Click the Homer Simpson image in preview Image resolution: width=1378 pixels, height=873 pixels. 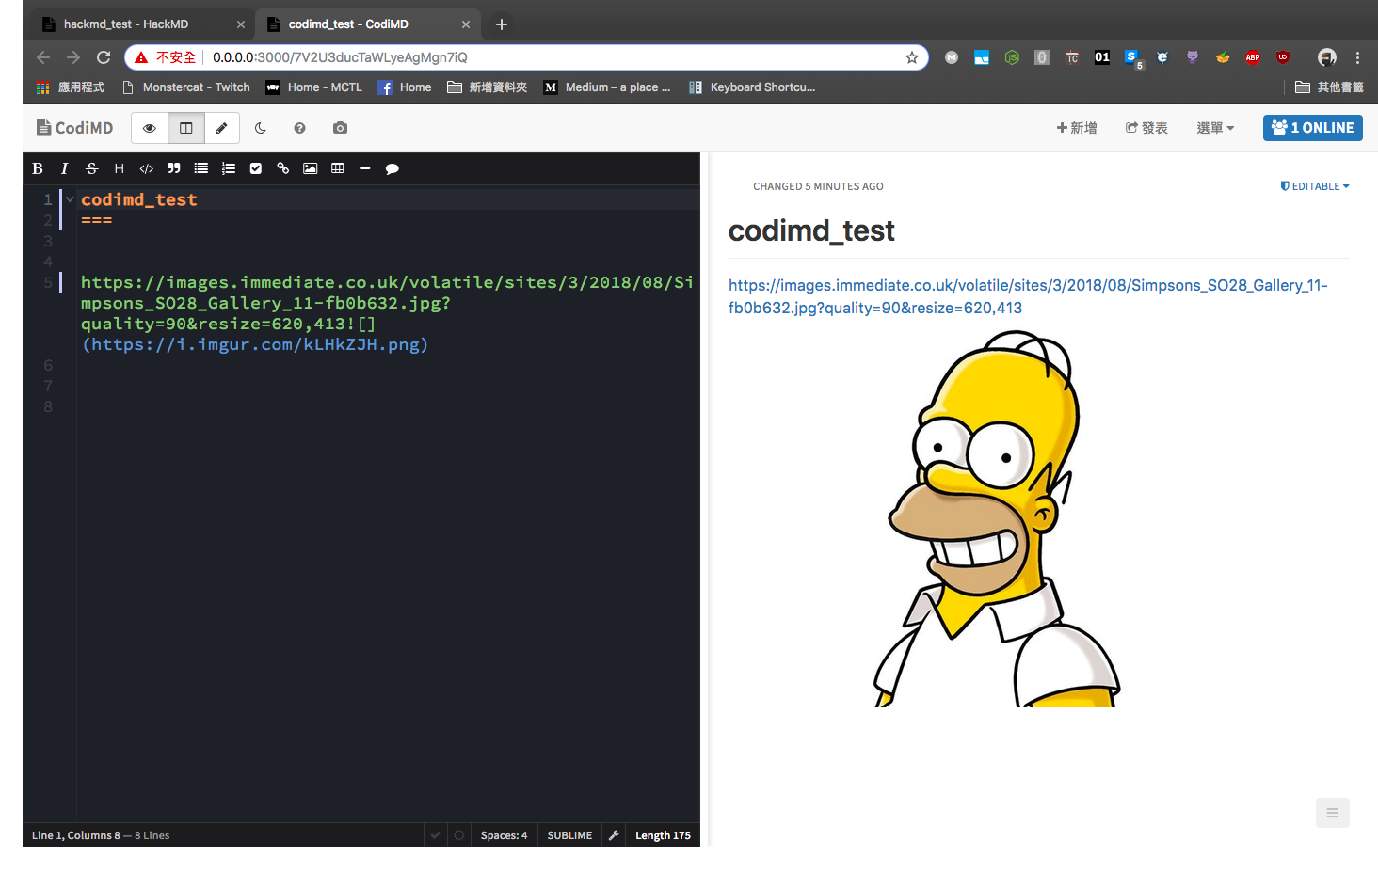[998, 518]
